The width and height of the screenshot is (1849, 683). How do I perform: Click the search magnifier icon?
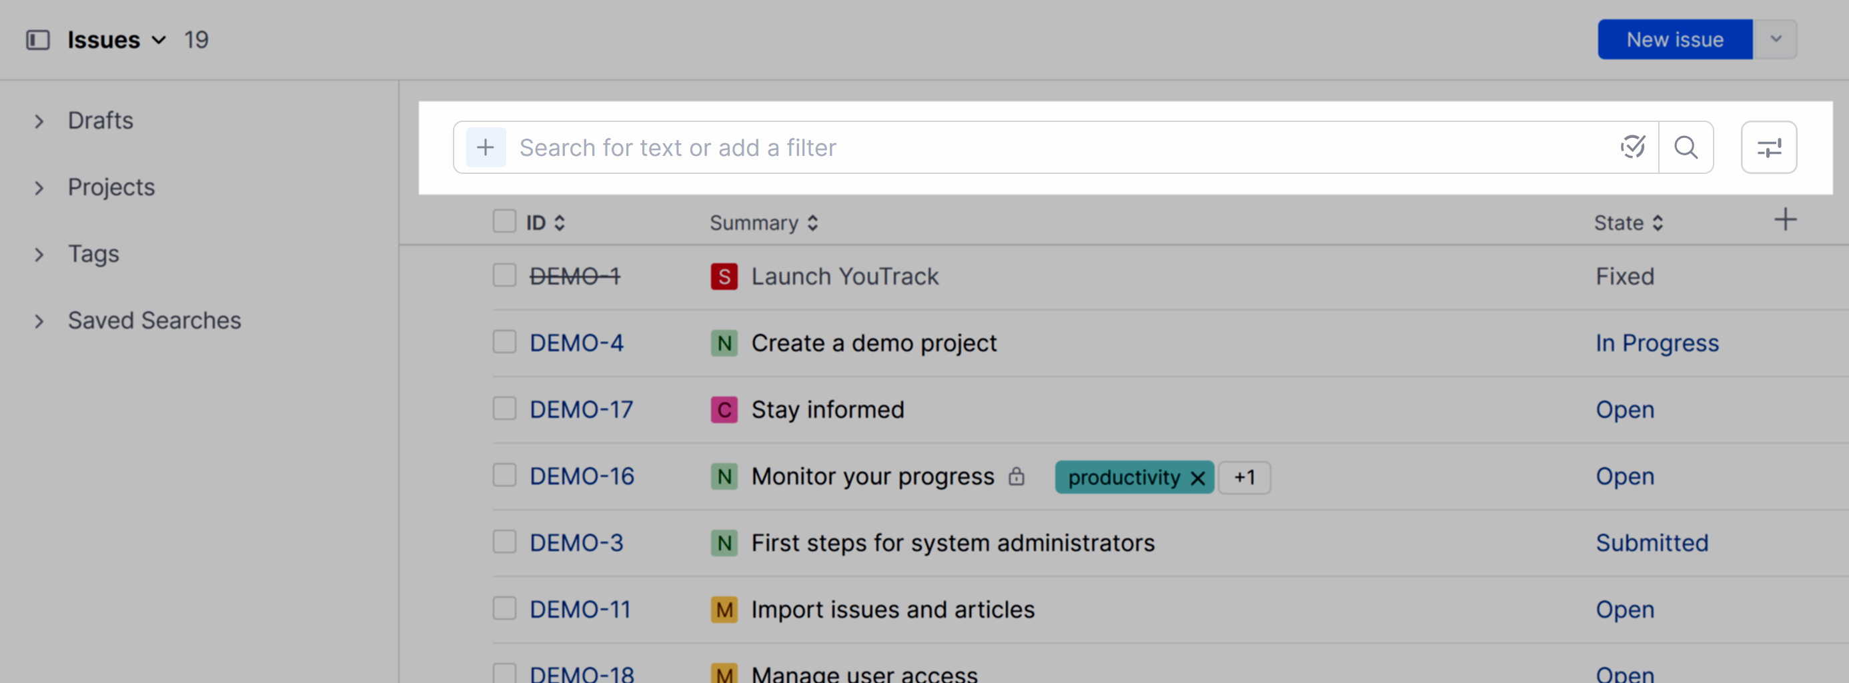click(x=1686, y=148)
